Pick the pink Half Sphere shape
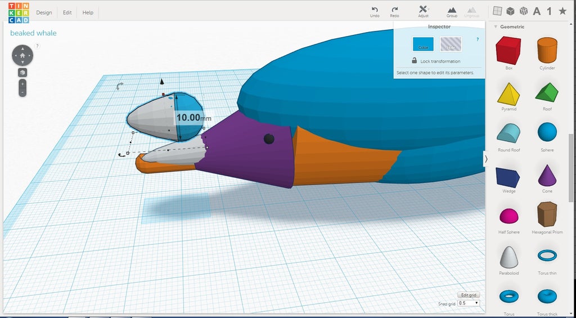 pyautogui.click(x=508, y=216)
